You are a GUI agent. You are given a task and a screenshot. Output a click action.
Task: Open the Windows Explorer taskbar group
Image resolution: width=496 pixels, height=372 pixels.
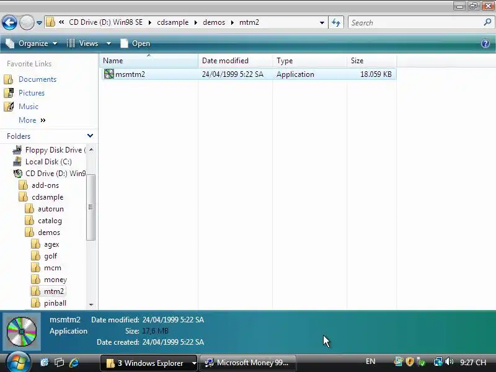click(x=149, y=363)
